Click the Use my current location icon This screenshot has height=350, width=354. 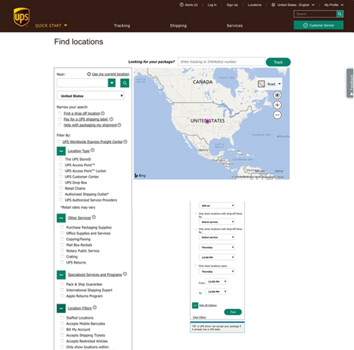pyautogui.click(x=89, y=74)
